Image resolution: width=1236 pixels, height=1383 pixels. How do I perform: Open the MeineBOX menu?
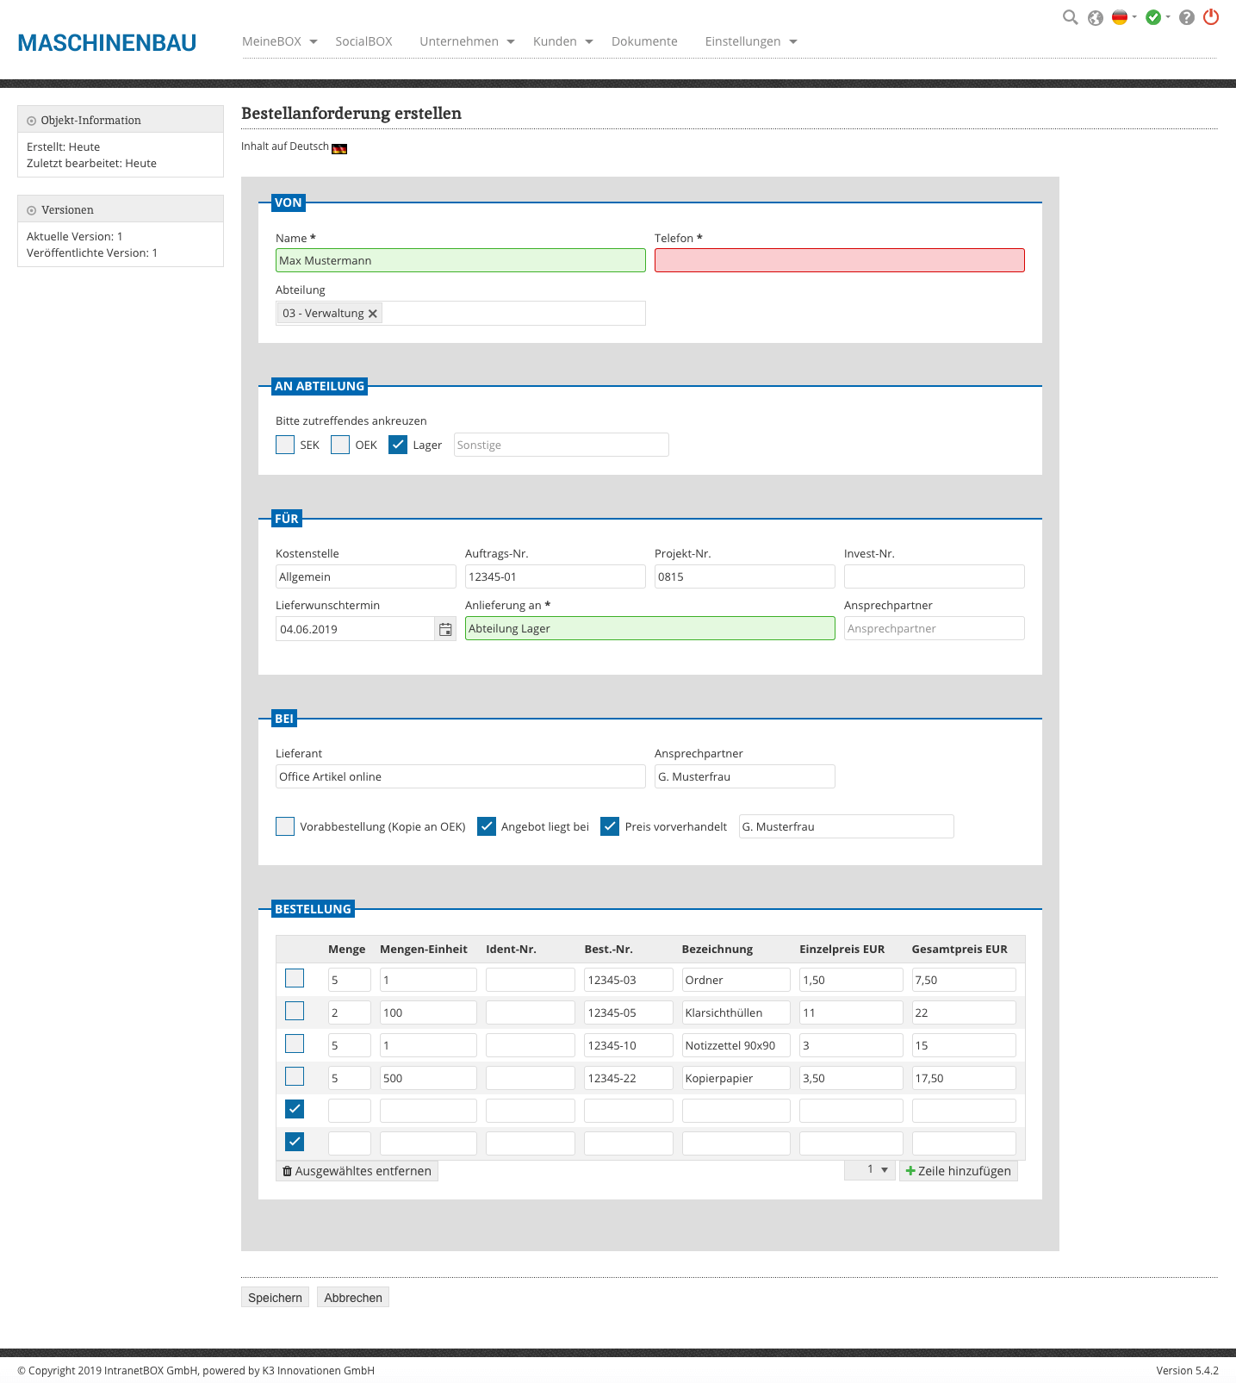pos(280,41)
